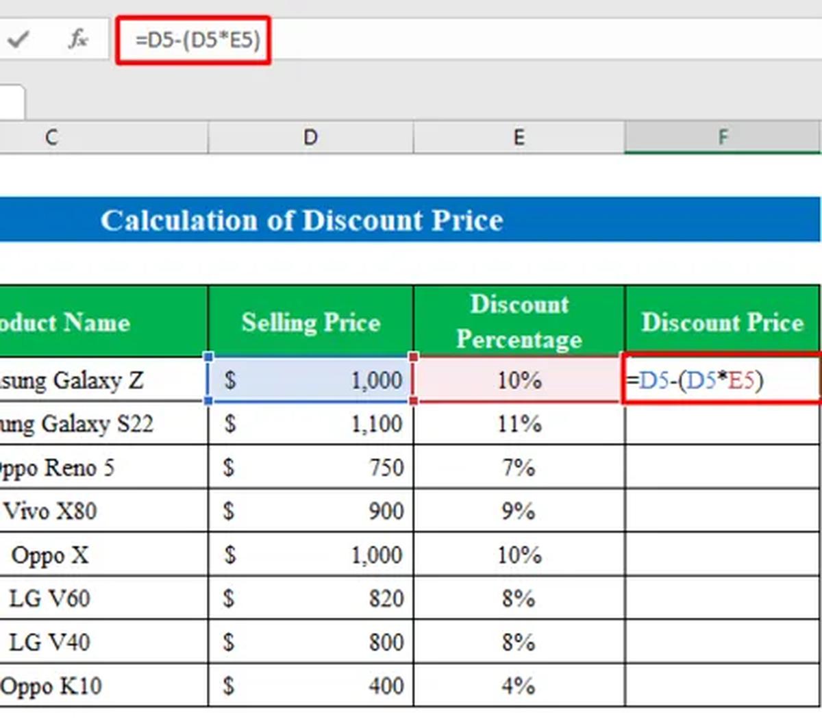Select column F header
The width and height of the screenshot is (822, 726).
point(723,137)
